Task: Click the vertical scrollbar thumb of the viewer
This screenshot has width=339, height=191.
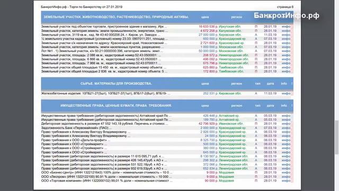Action: click(x=337, y=137)
